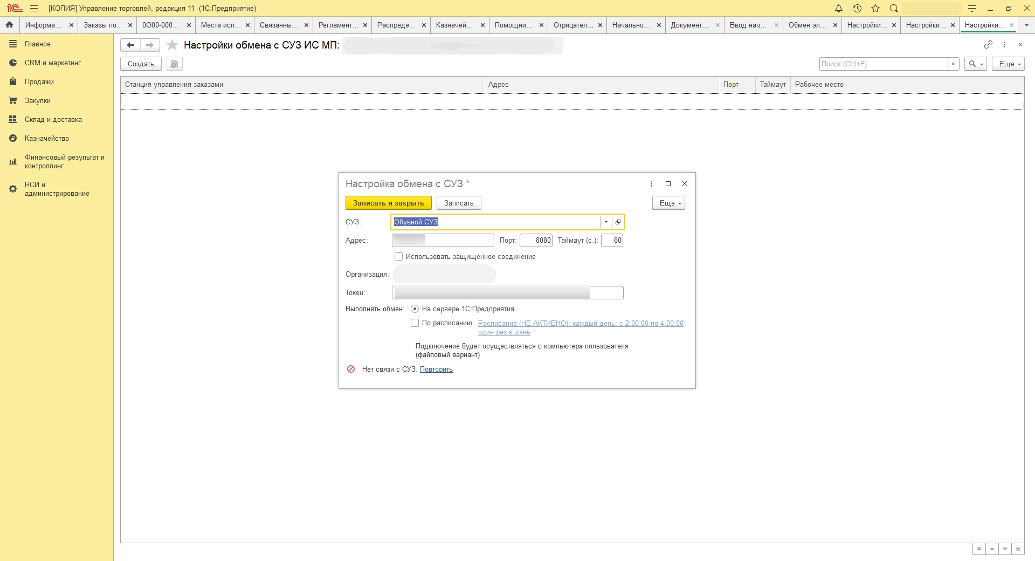Screen dimensions: 1035x561
Task: Enable Использовать защищенное соединение checkbox
Action: (399, 257)
